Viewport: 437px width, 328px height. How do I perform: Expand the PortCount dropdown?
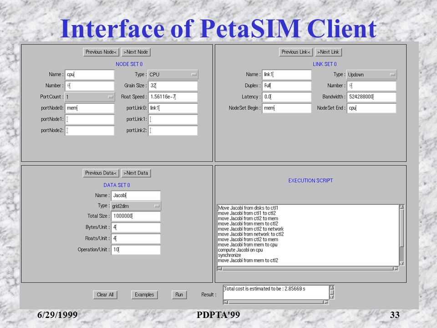pyautogui.click(x=90, y=97)
